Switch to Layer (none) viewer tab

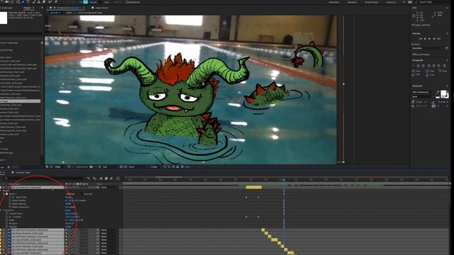click(101, 8)
